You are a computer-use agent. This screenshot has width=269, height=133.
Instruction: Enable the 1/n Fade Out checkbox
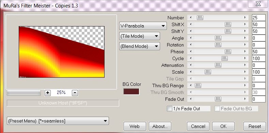(170, 109)
